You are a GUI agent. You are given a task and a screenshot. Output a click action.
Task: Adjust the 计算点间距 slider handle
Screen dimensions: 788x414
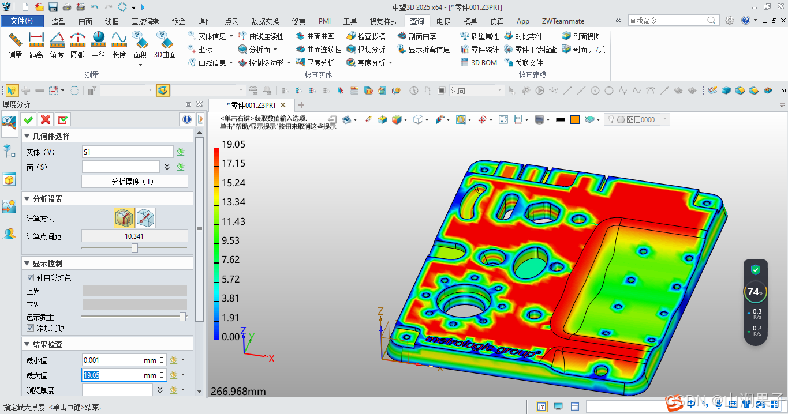pos(135,247)
